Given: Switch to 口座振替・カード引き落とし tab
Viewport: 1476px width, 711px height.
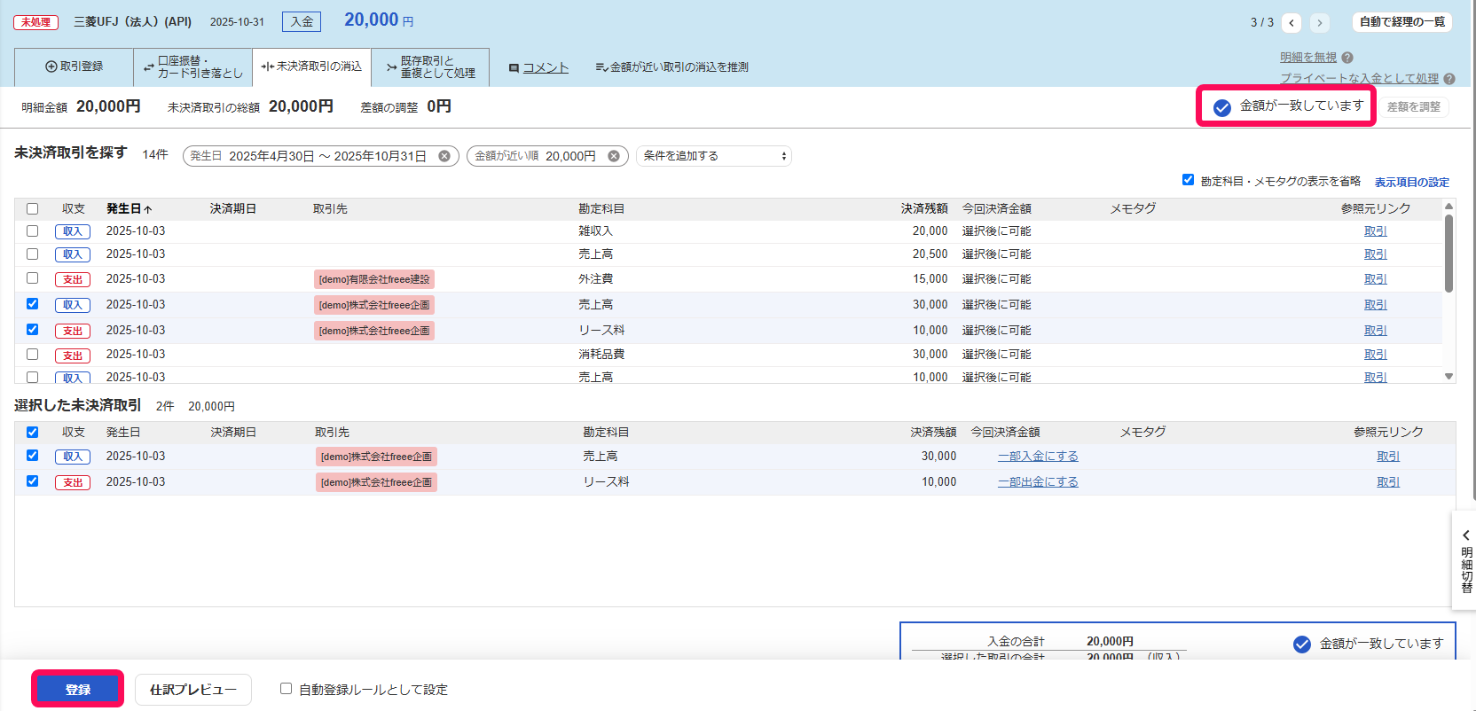Looking at the screenshot, I should pyautogui.click(x=192, y=66).
